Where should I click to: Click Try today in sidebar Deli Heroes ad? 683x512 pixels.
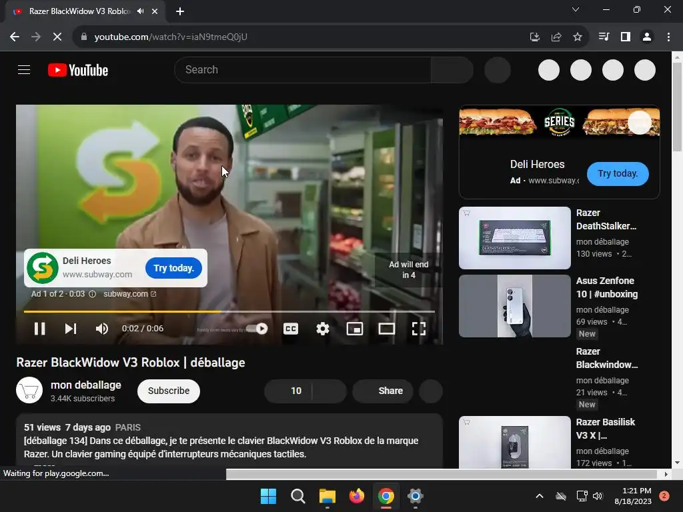coord(618,174)
